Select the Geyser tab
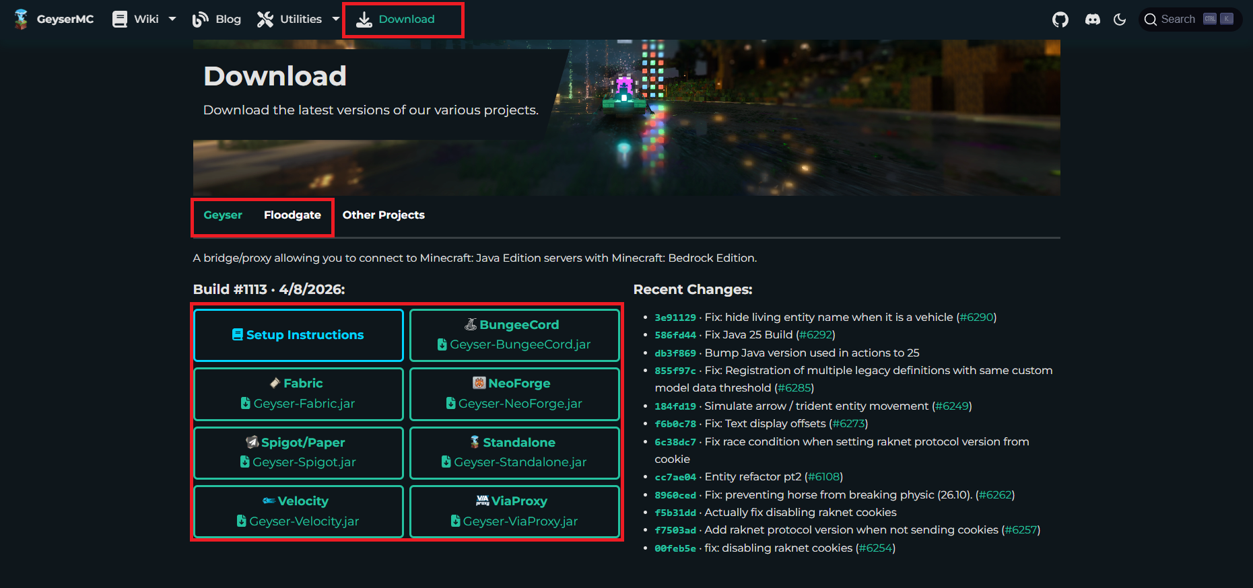The image size is (1253, 588). click(x=223, y=215)
